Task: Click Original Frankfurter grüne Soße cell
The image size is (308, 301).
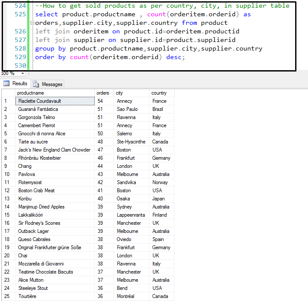Action: [55, 247]
